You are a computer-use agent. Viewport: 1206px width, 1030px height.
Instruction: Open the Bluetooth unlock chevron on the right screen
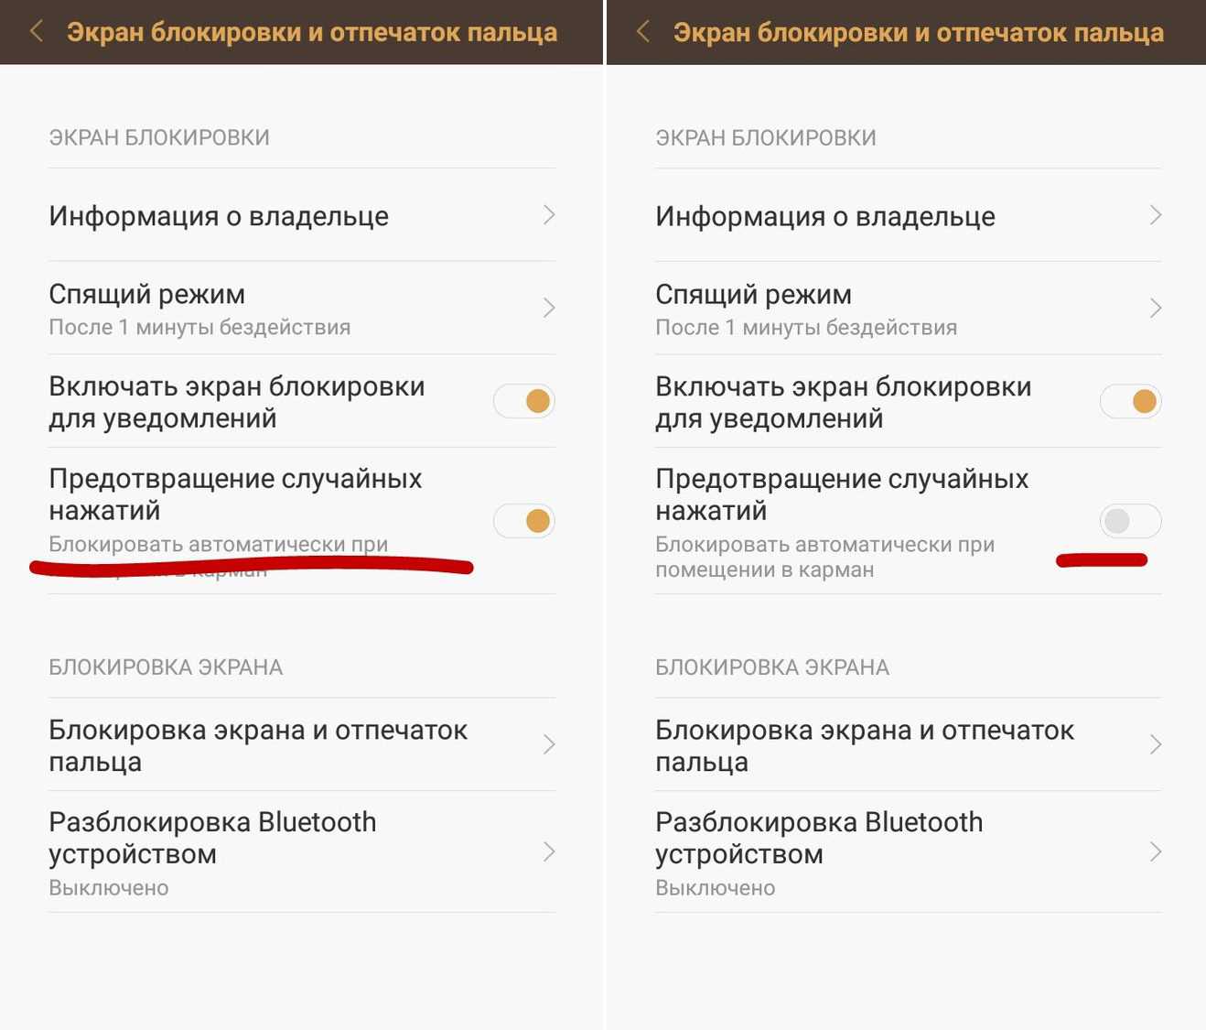coord(1156,851)
